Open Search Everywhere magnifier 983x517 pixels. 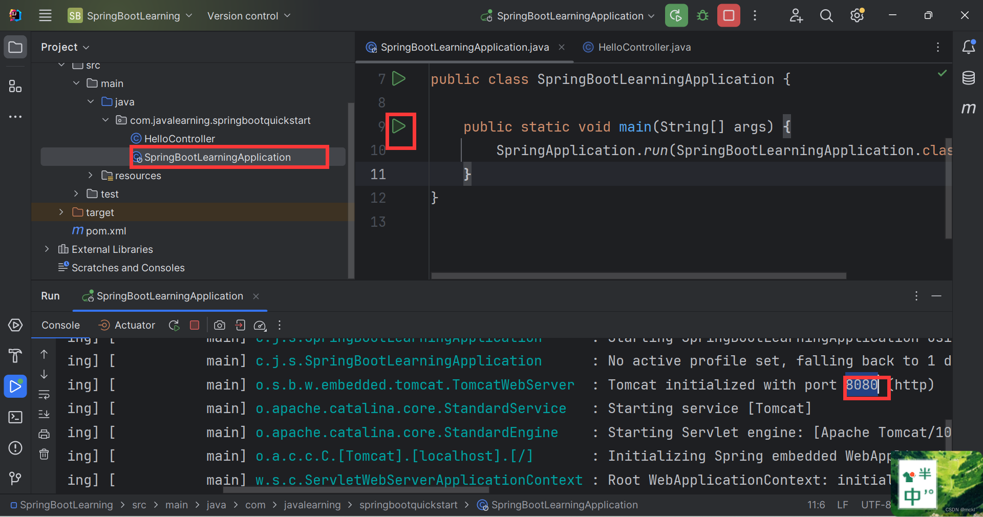(826, 15)
